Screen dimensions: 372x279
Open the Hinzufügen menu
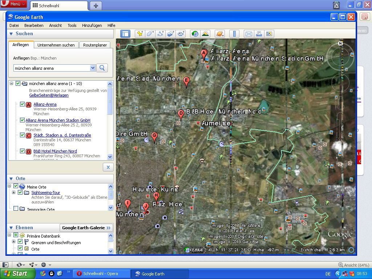tap(92, 25)
